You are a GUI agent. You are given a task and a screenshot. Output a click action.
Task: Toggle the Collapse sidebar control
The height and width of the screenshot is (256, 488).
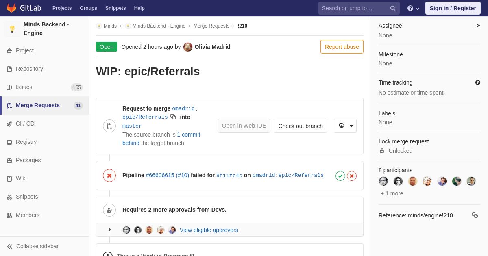point(33,246)
